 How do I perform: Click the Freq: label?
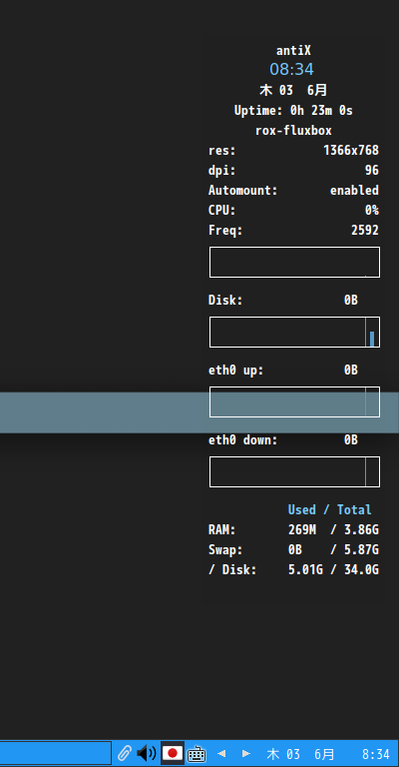coord(225,230)
